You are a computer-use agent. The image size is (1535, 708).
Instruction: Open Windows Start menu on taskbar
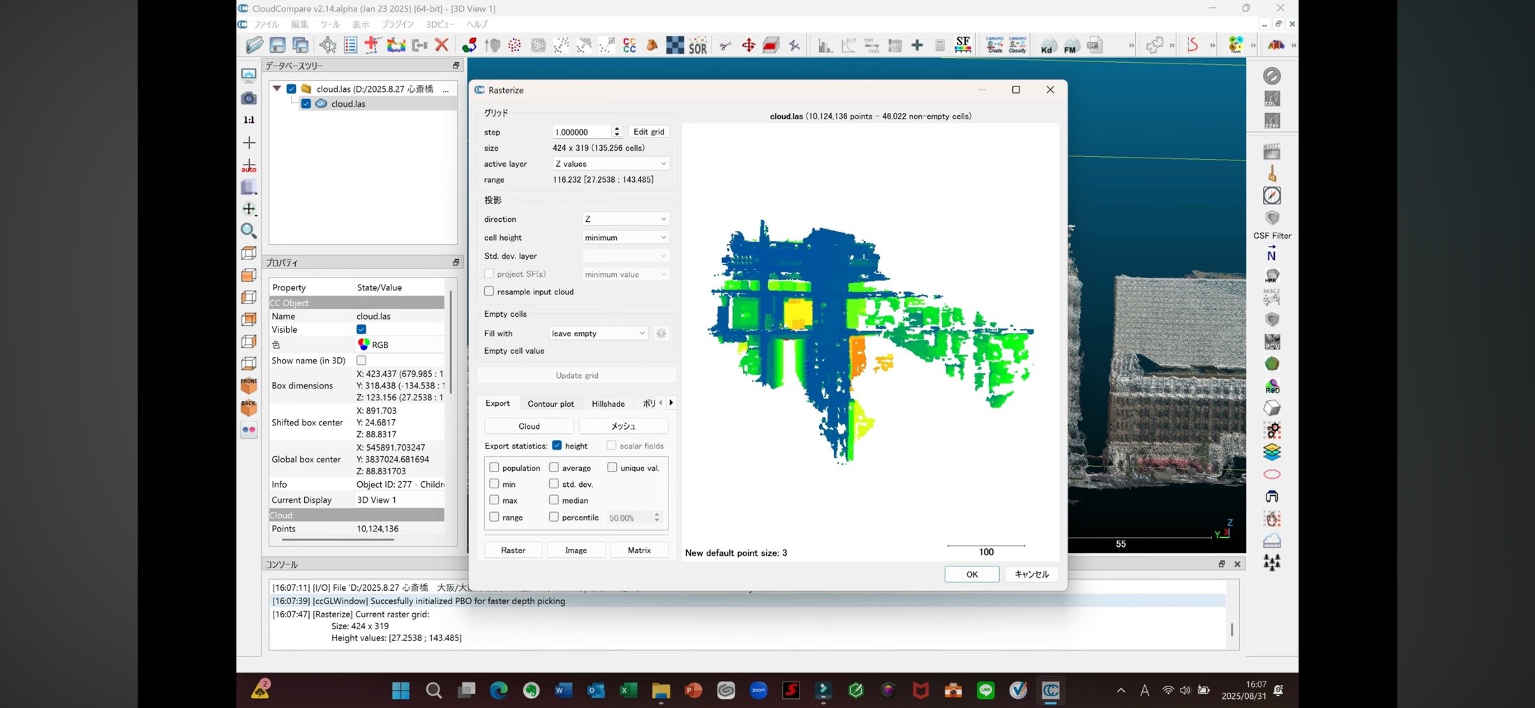coord(401,691)
